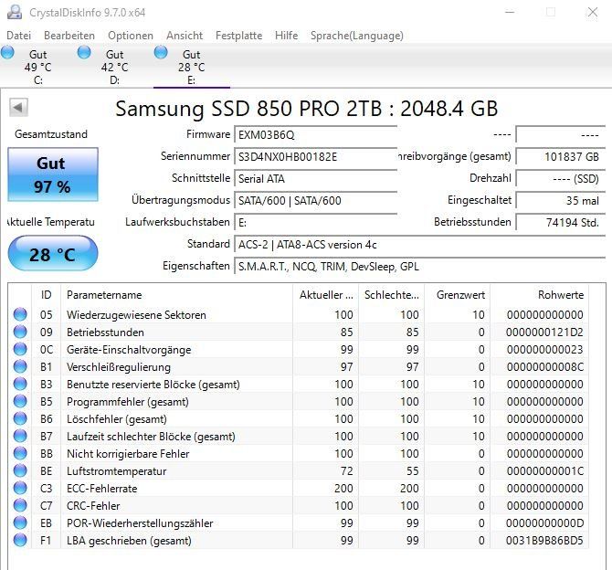Click the blue status orb for drive E:
612x570 pixels.
click(161, 52)
